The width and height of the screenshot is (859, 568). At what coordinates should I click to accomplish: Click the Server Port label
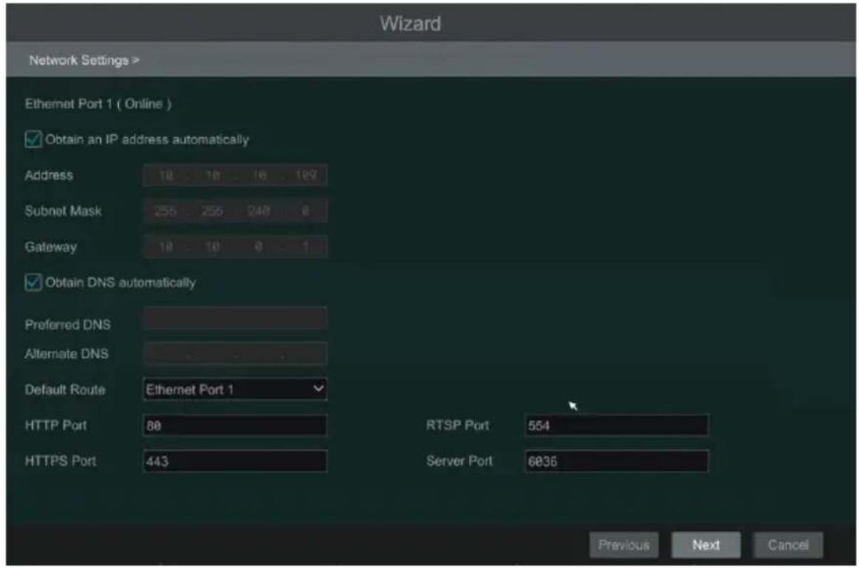tap(459, 461)
